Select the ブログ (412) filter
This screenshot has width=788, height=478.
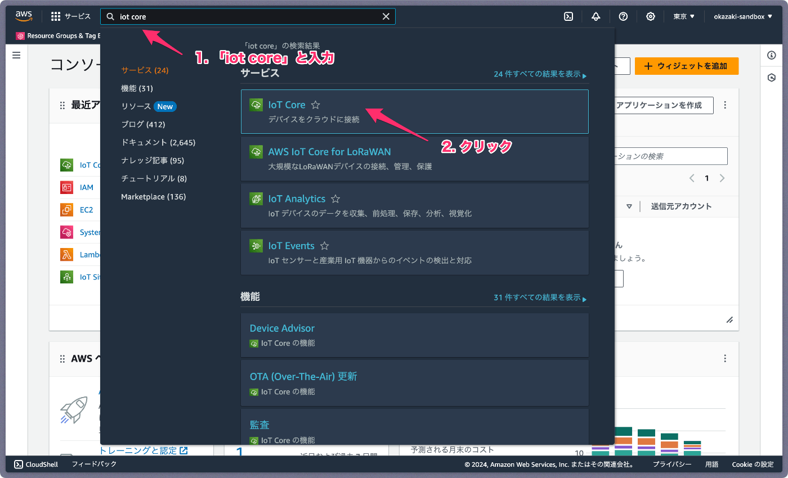tap(143, 124)
